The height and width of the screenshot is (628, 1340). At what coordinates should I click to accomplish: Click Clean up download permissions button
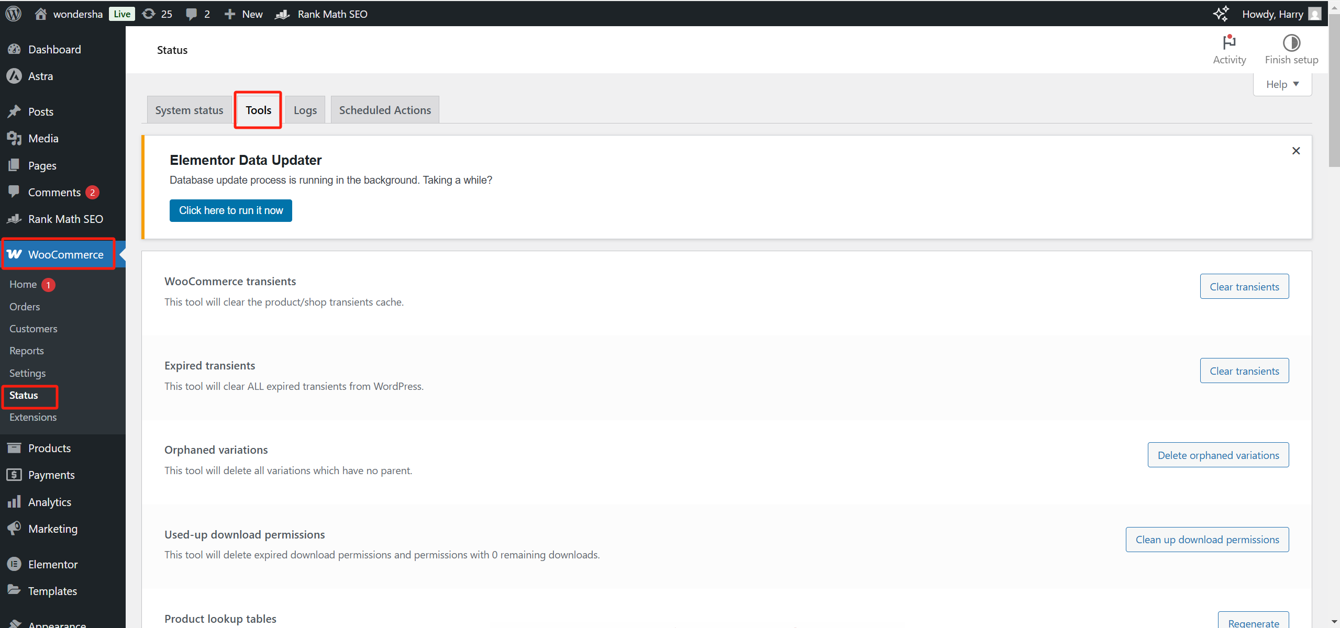[1206, 540]
